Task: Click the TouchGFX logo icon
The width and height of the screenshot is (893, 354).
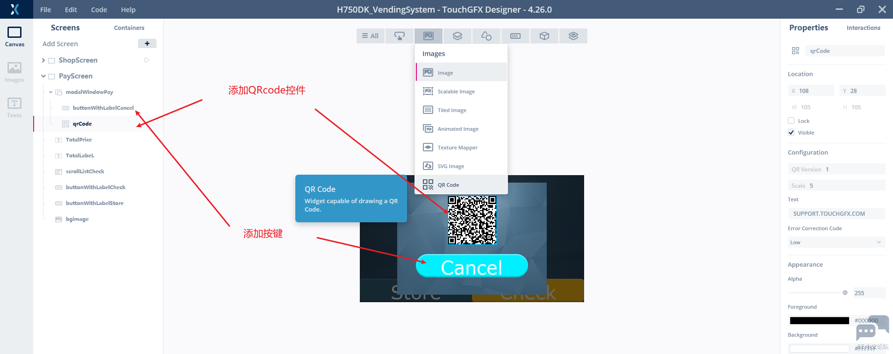Action: [x=15, y=9]
